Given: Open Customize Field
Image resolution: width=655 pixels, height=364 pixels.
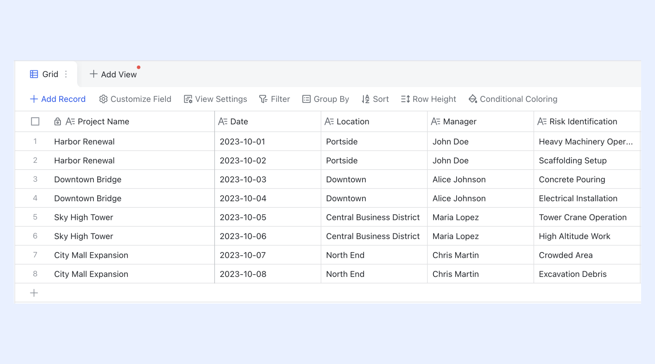Looking at the screenshot, I should 135,99.
